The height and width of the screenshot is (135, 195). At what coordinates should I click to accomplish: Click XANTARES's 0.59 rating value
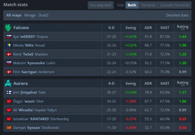[183, 119]
